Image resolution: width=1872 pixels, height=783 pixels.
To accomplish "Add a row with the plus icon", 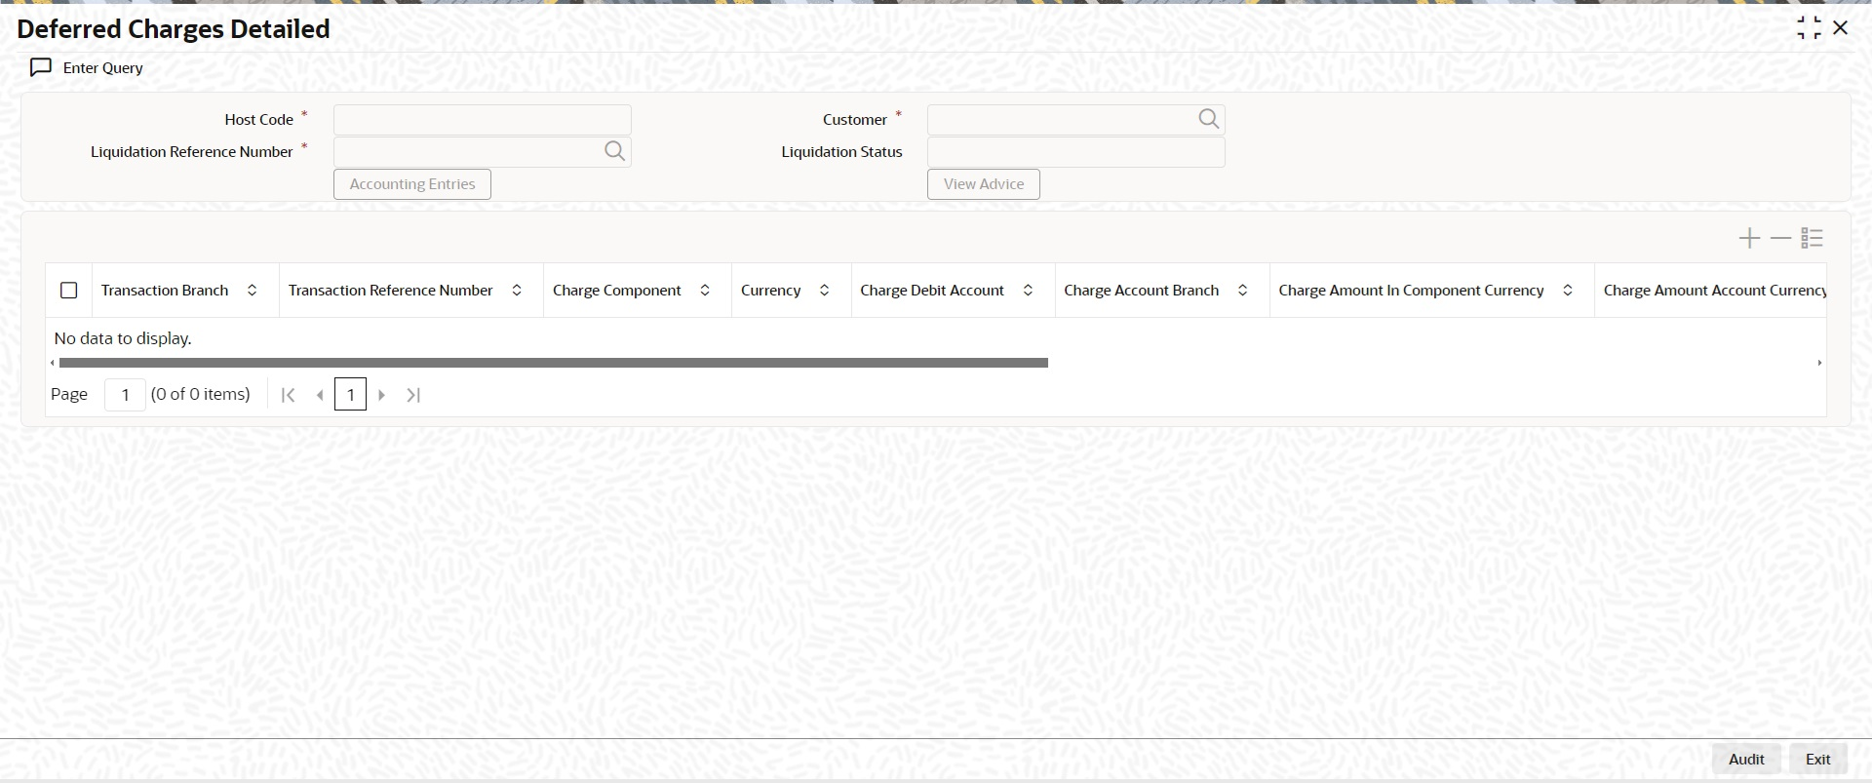I will [1749, 238].
